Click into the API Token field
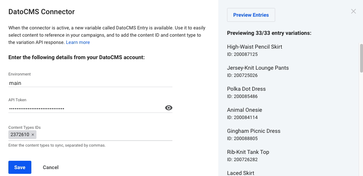Viewport: 363px width, 176px height. [x=86, y=108]
